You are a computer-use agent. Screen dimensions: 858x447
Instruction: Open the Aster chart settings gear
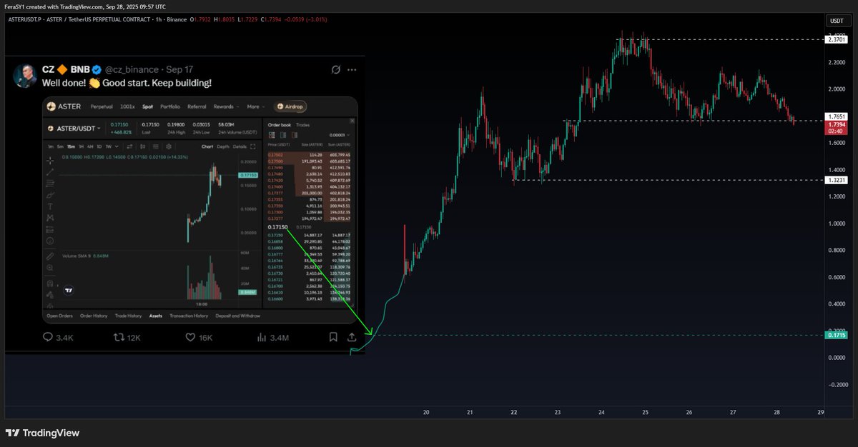point(169,146)
